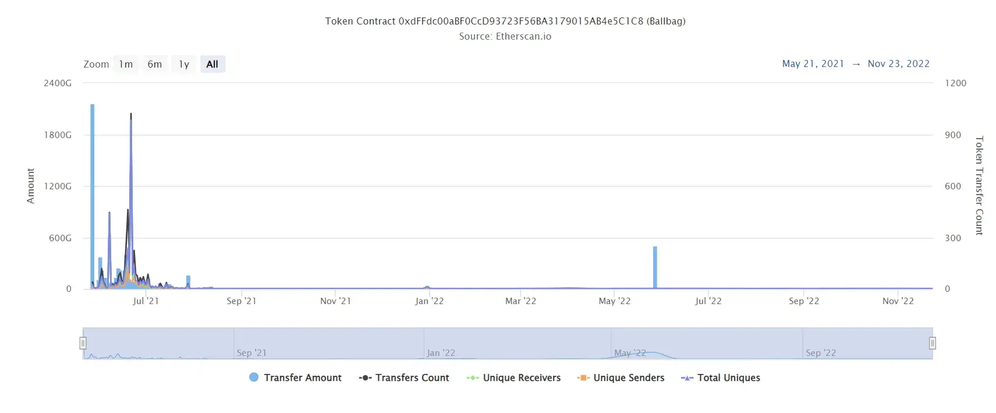
Task: Click the Unique Receivers legend diamond icon
Action: [x=473, y=378]
